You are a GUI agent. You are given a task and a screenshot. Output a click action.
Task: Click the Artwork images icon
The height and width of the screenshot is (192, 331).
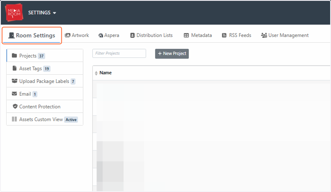point(67,35)
